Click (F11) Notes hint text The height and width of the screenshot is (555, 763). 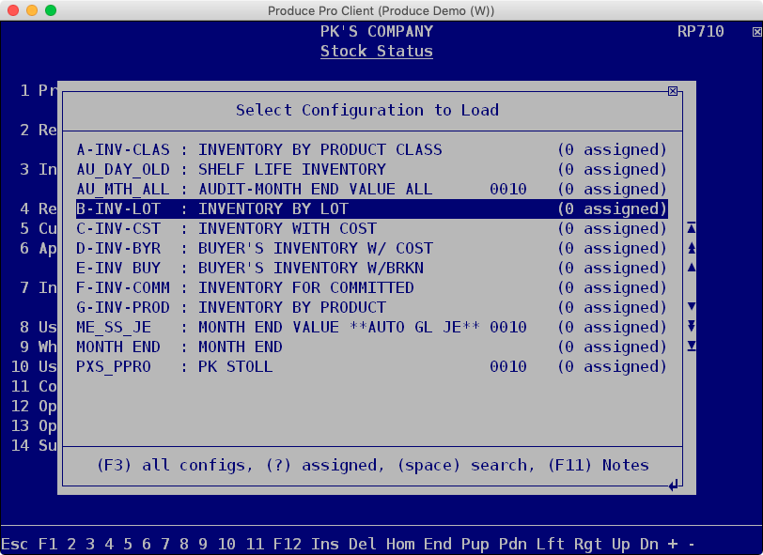[599, 466]
